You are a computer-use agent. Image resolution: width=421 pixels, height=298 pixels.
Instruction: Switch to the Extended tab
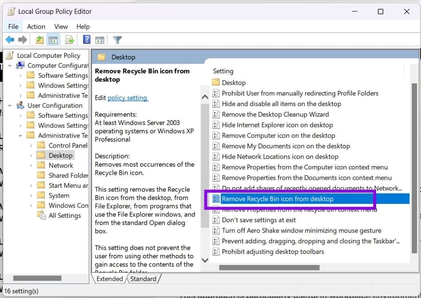click(109, 278)
